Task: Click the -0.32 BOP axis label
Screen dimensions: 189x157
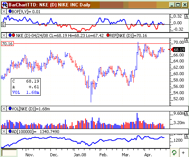Action: pyautogui.click(x=178, y=29)
